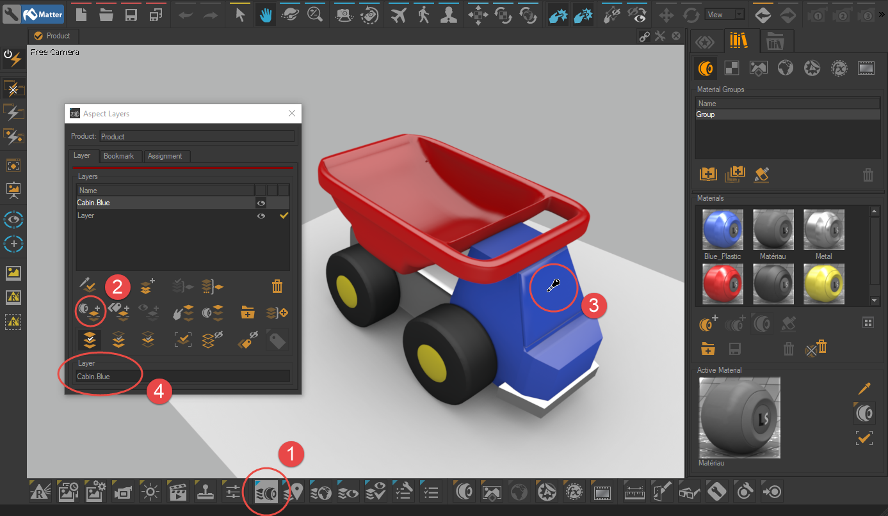Image resolution: width=888 pixels, height=516 pixels.
Task: Open the Assignment tab in Aspect Layers
Action: point(166,155)
